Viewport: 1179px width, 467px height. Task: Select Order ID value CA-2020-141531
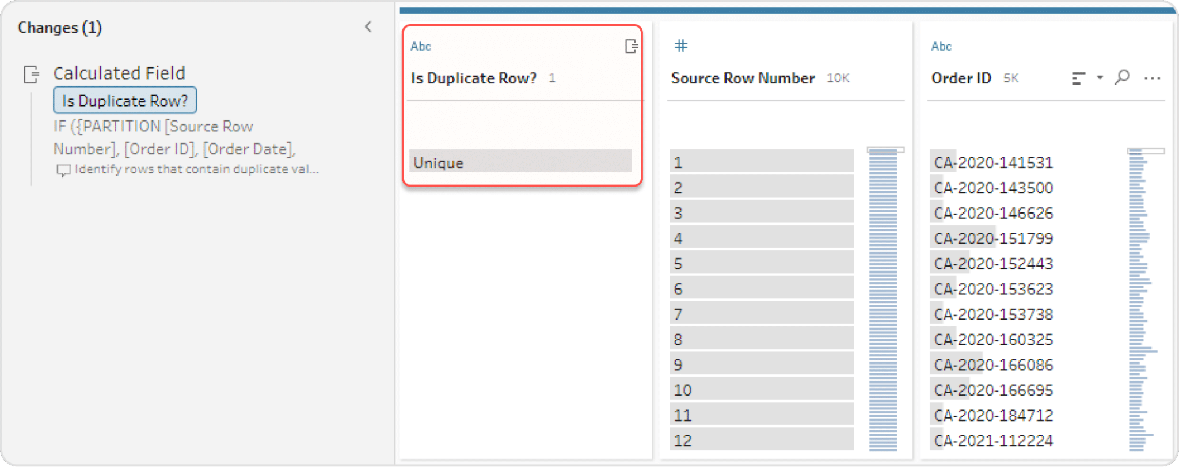992,162
